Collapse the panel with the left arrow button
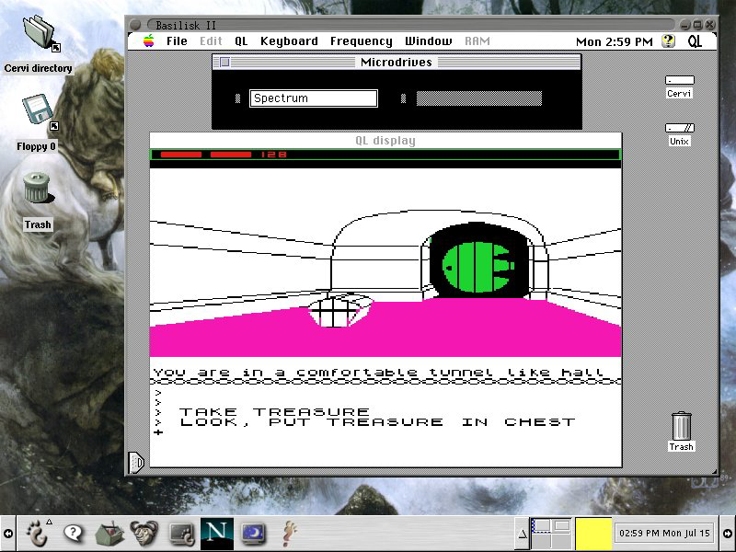Screen dimensions: 736x552 tap(8, 534)
